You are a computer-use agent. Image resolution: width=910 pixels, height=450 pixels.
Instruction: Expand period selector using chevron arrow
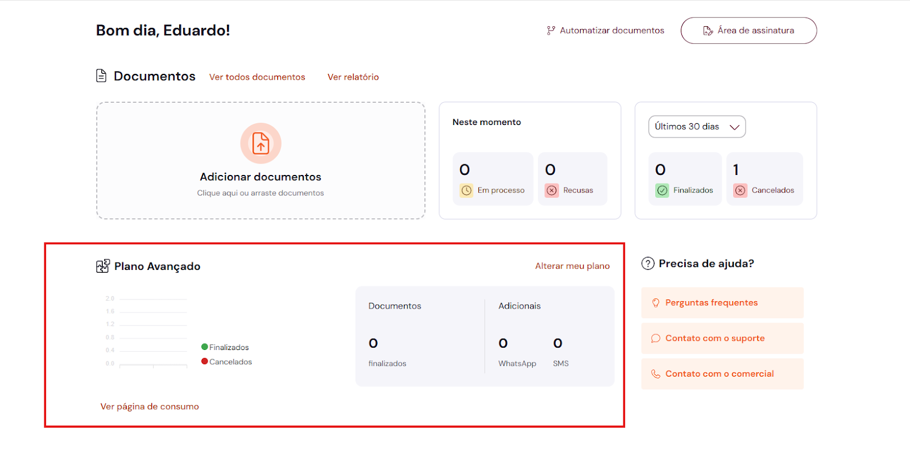(734, 127)
